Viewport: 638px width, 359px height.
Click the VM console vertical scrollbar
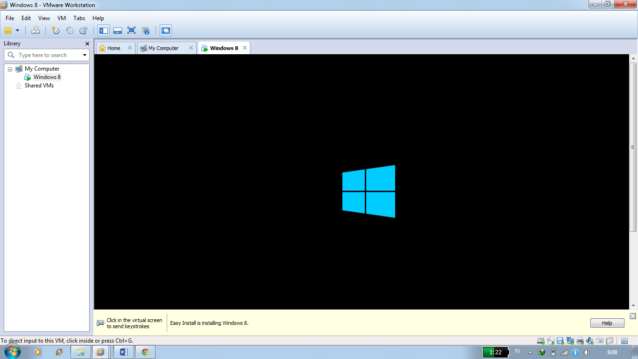[633, 147]
